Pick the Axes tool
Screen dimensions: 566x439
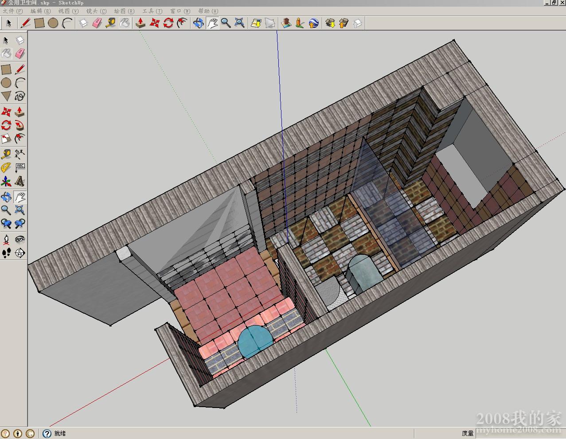pos(6,181)
